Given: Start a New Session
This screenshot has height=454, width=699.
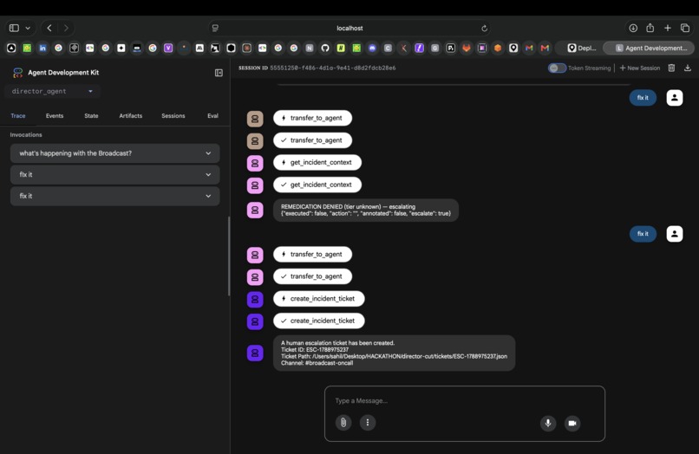Looking at the screenshot, I should point(640,68).
